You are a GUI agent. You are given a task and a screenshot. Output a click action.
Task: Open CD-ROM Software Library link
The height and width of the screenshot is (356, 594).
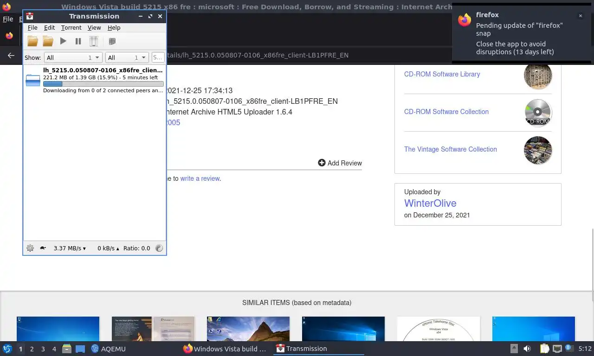click(x=442, y=74)
